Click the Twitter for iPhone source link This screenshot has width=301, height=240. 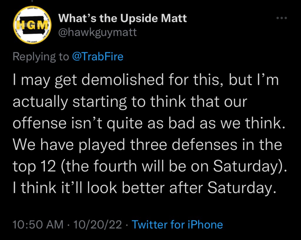point(177,225)
